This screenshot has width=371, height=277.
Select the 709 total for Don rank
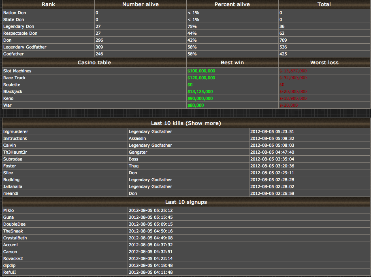click(x=283, y=40)
